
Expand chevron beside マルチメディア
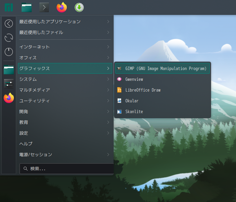click(108, 90)
